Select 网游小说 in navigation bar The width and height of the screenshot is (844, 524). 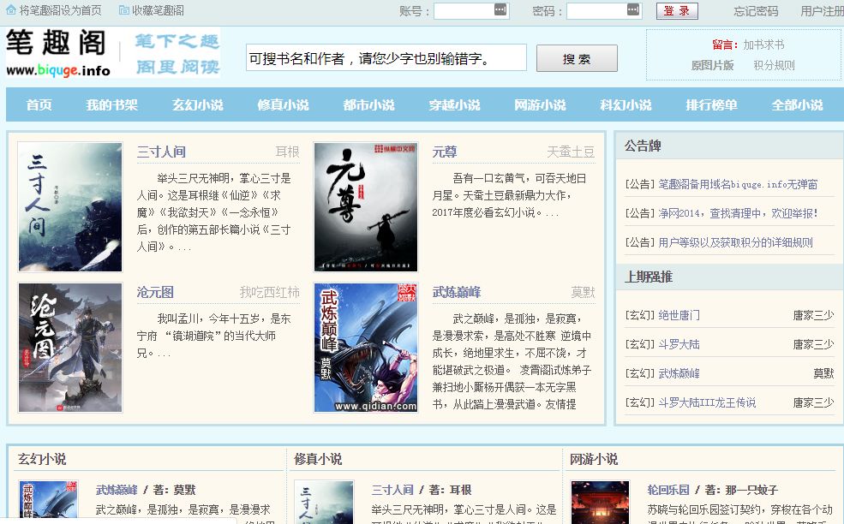click(x=540, y=105)
